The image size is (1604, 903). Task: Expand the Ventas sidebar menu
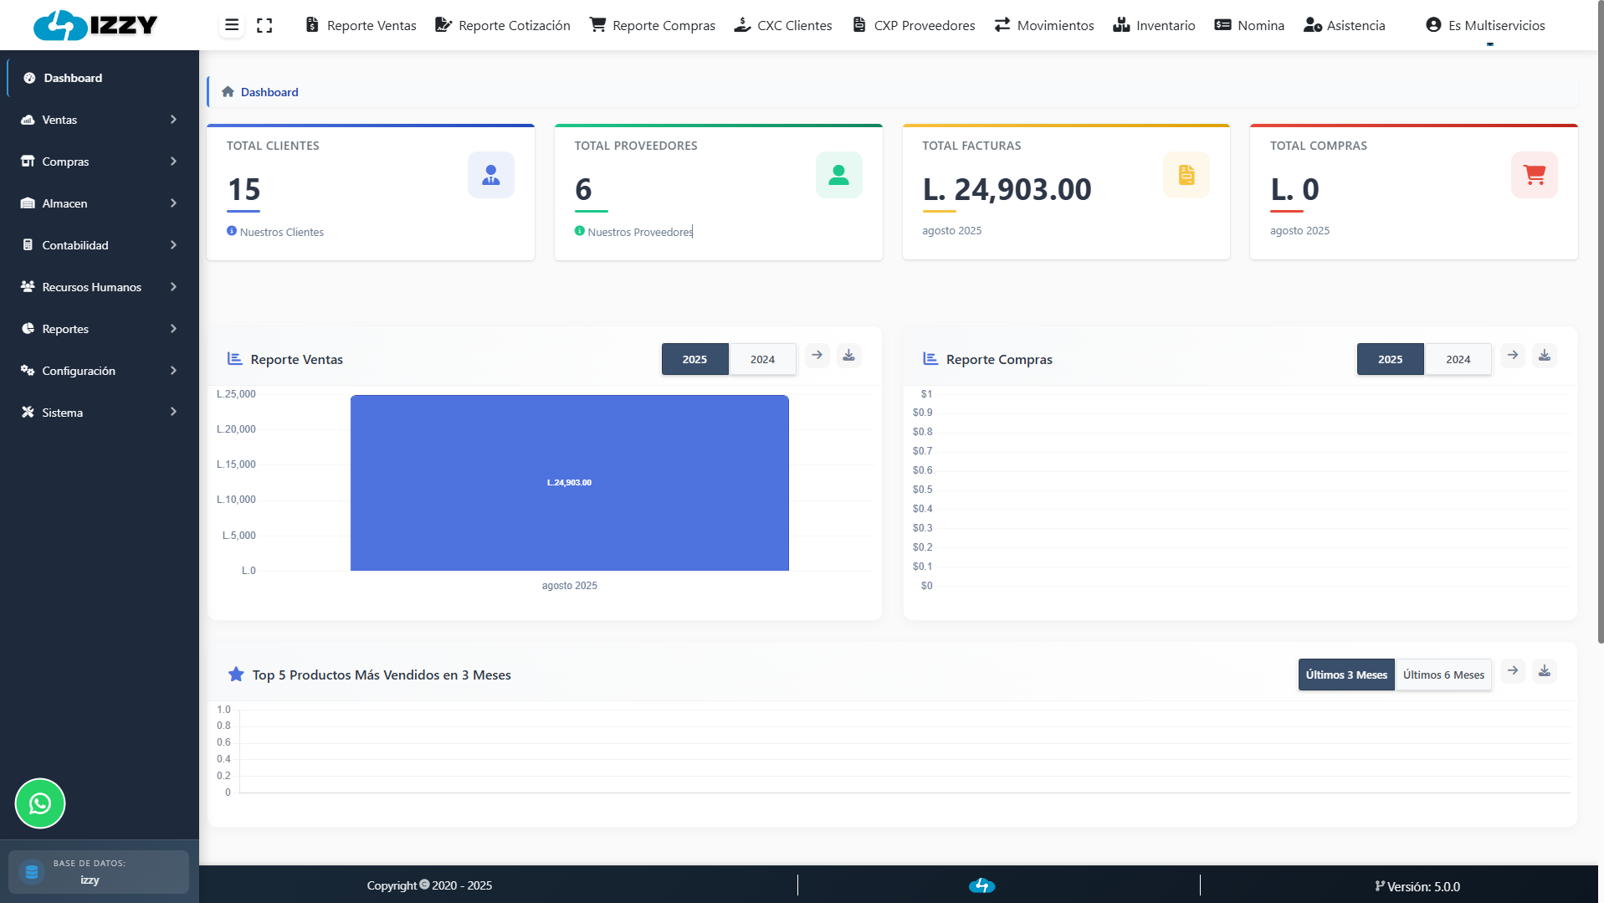[x=99, y=120]
